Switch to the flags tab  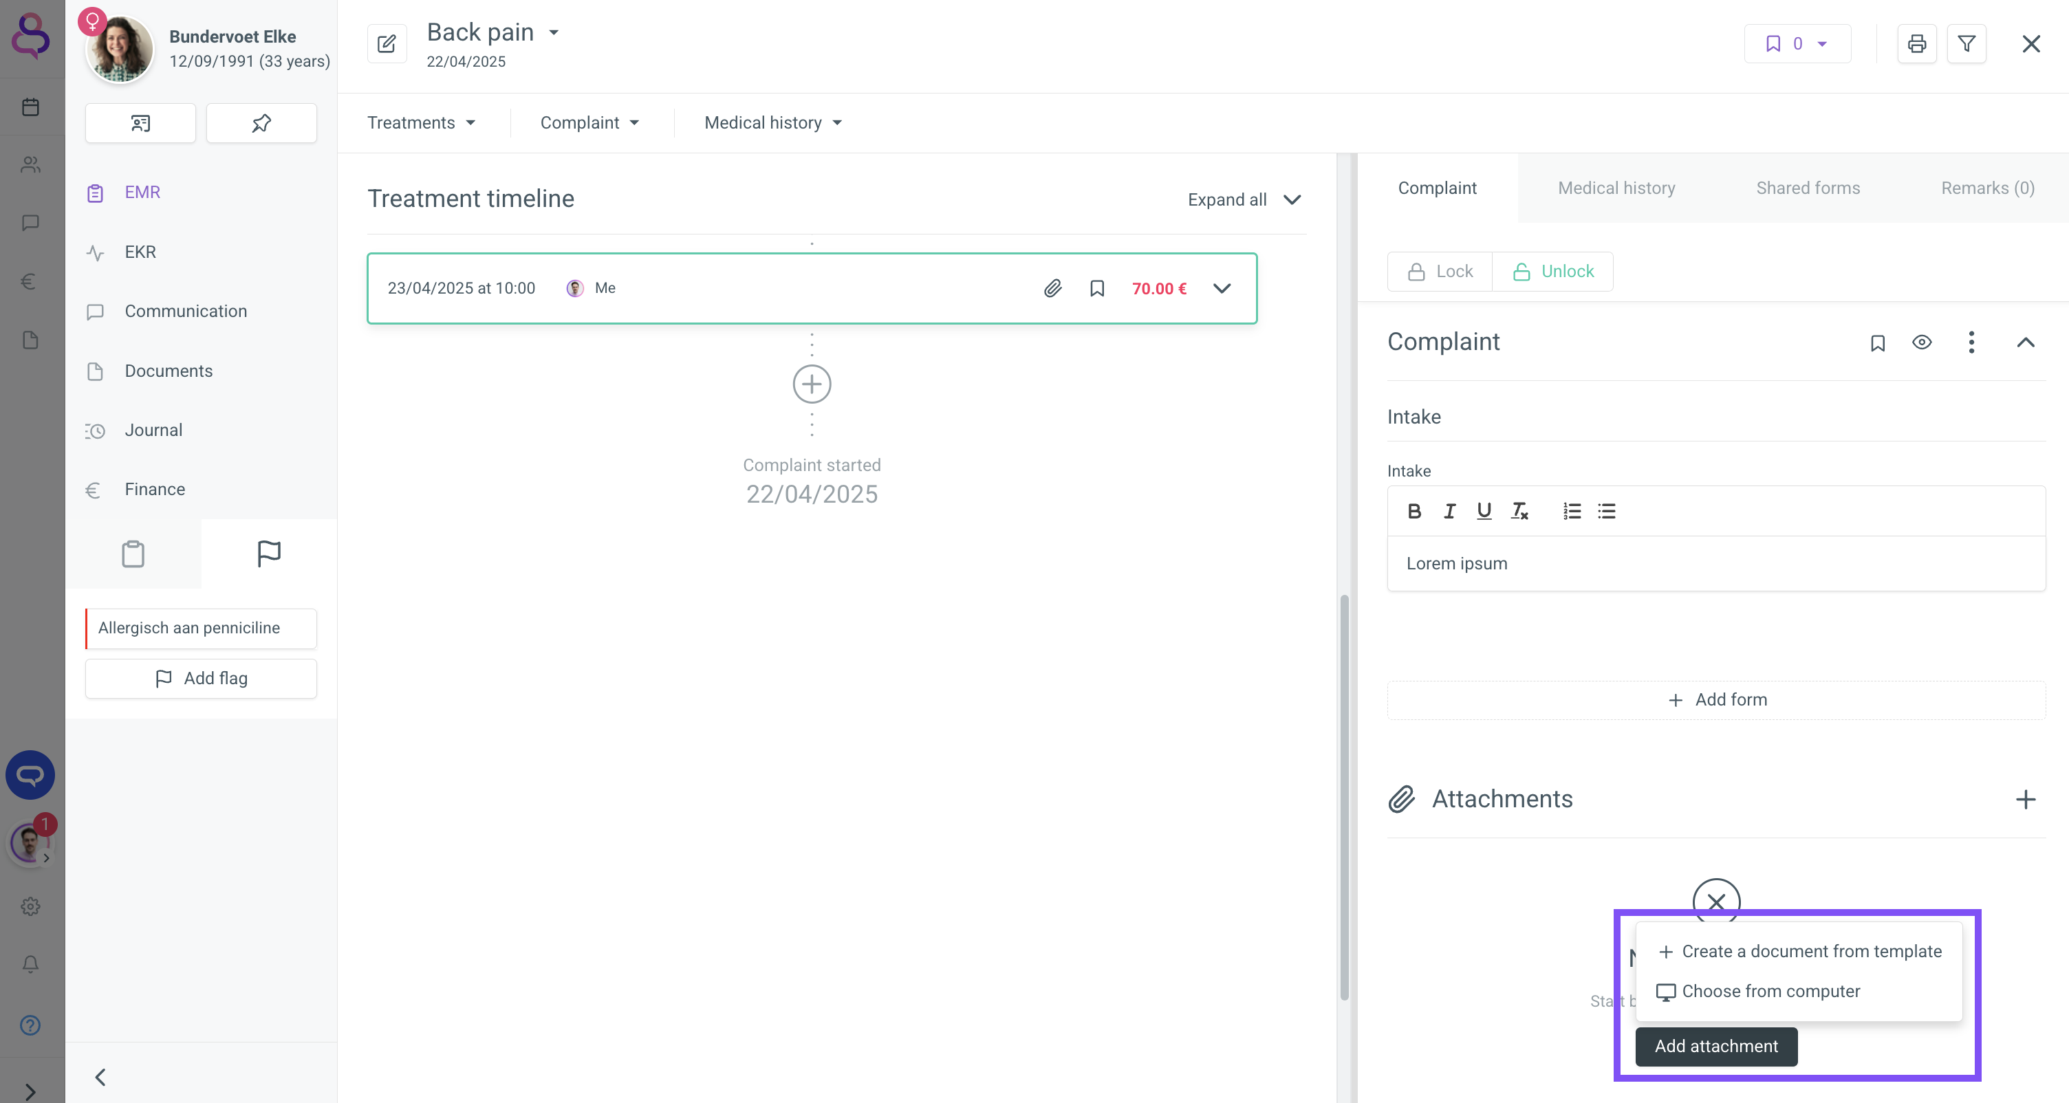tap(269, 554)
